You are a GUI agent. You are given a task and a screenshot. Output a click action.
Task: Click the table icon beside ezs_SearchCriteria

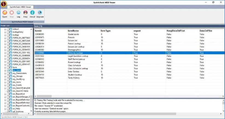tap(11, 91)
